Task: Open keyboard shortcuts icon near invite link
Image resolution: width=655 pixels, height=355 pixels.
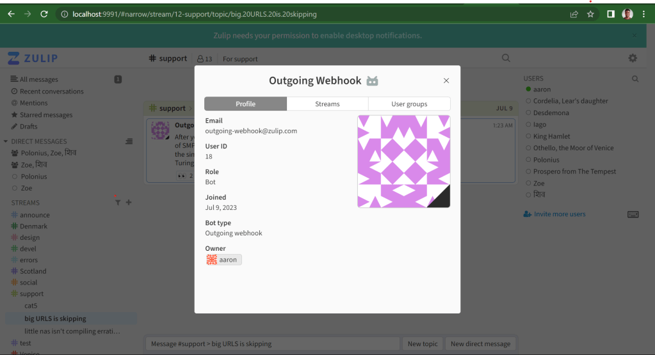Action: [x=633, y=214]
